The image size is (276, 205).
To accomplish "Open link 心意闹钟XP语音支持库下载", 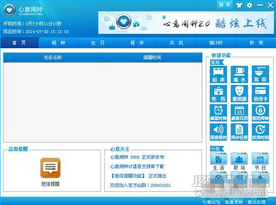I will click(x=137, y=167).
